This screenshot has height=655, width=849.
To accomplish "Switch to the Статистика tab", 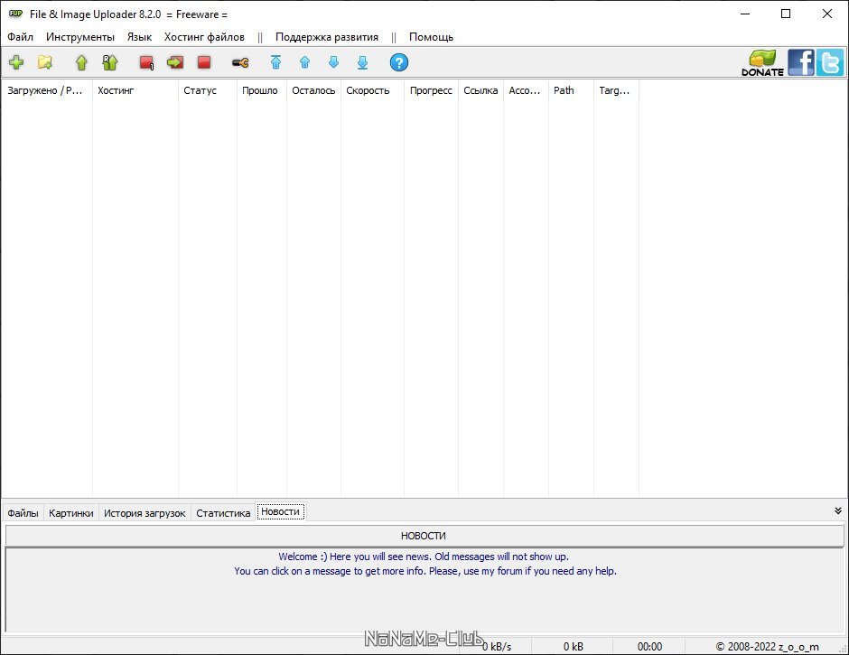I will [x=223, y=513].
